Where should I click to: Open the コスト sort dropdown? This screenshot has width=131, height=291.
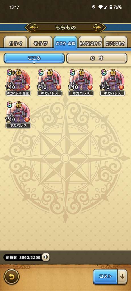pos(105,277)
